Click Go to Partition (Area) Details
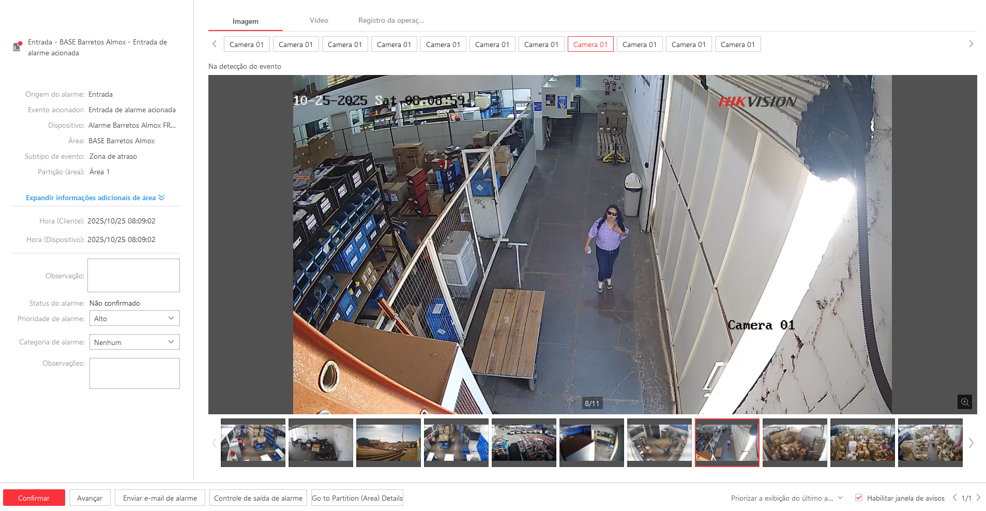This screenshot has width=986, height=511. [x=357, y=498]
